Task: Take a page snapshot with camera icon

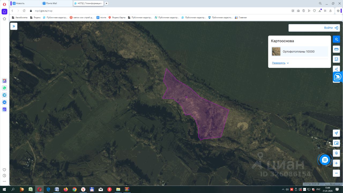Action: coord(298,11)
